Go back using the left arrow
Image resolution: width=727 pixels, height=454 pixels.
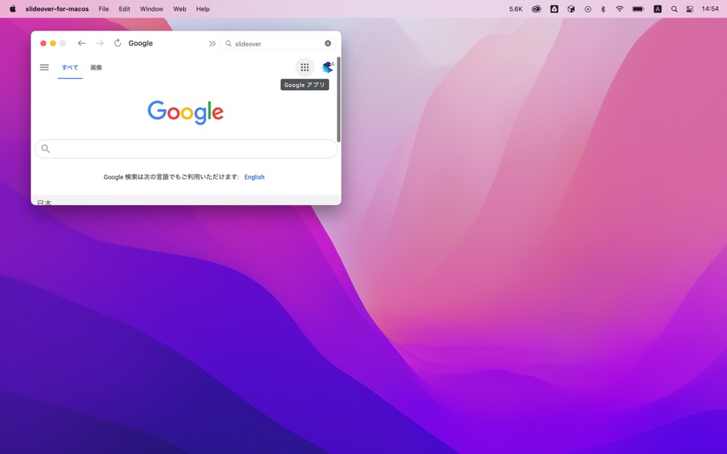tap(82, 43)
